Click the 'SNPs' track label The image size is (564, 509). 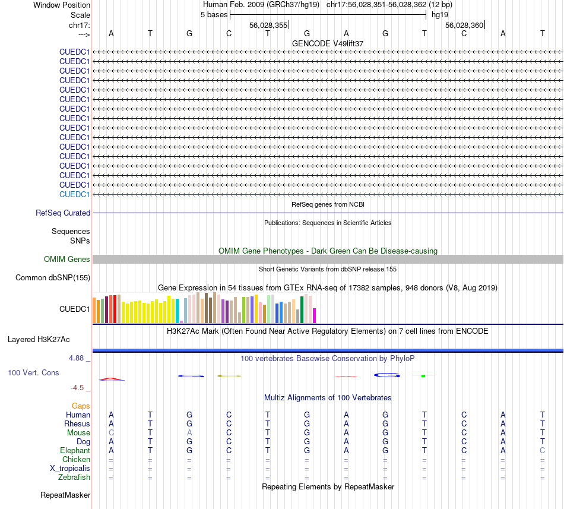80,241
